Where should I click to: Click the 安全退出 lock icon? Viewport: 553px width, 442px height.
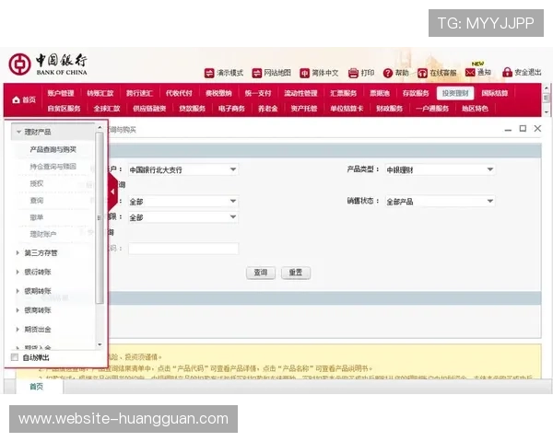507,72
